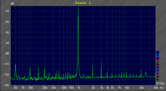
Task: Toggle the cyan overlay slot box
Action: (x=158, y=55)
